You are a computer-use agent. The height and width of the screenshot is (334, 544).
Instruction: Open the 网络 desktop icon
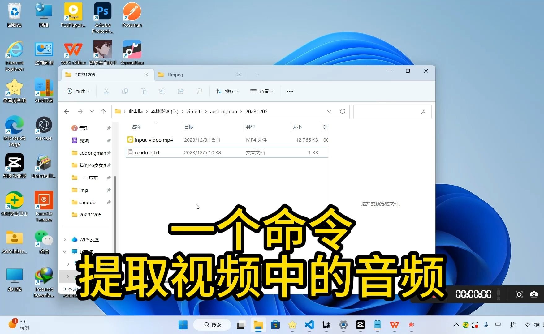pos(44,15)
